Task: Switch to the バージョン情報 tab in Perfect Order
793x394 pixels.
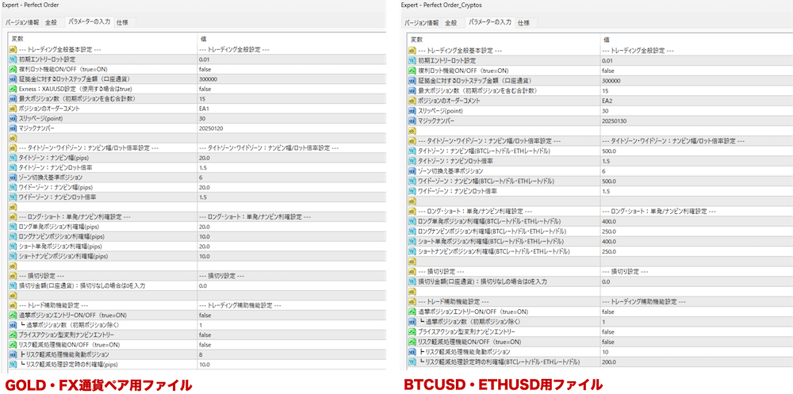Action: (24, 22)
